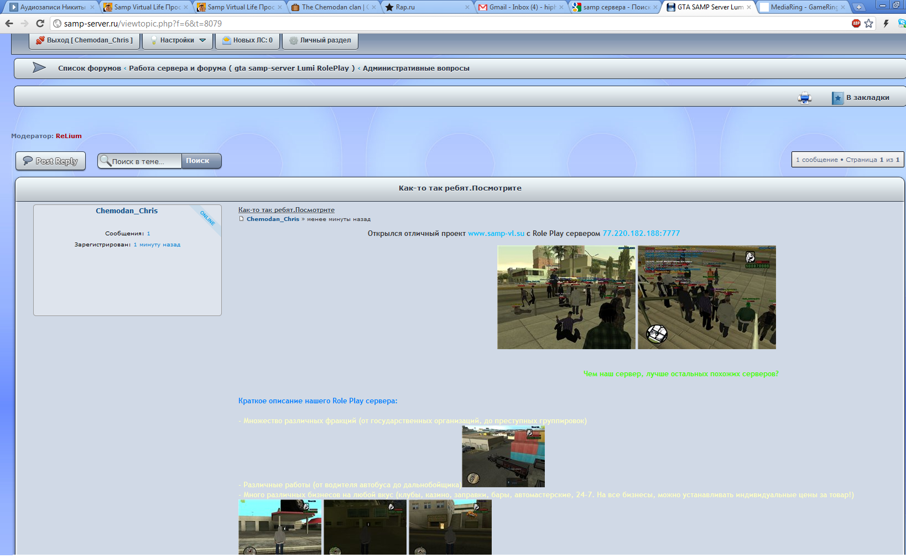Screen dimensions: 906x558
Task: Open Новых ЛС: 0 private messages
Action: pos(248,40)
